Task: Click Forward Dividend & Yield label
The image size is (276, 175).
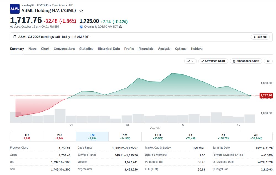Action: (228, 155)
